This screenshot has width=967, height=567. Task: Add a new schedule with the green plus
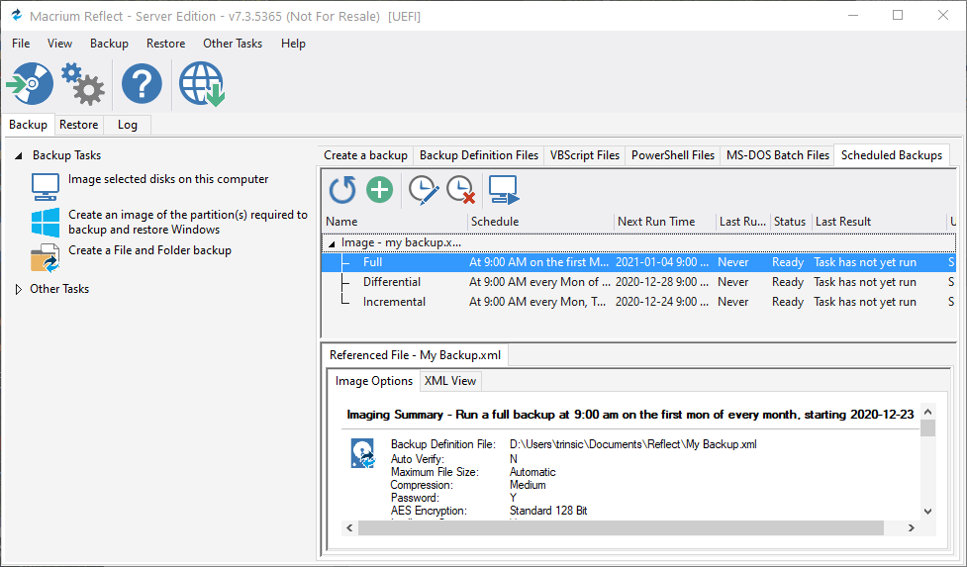379,189
